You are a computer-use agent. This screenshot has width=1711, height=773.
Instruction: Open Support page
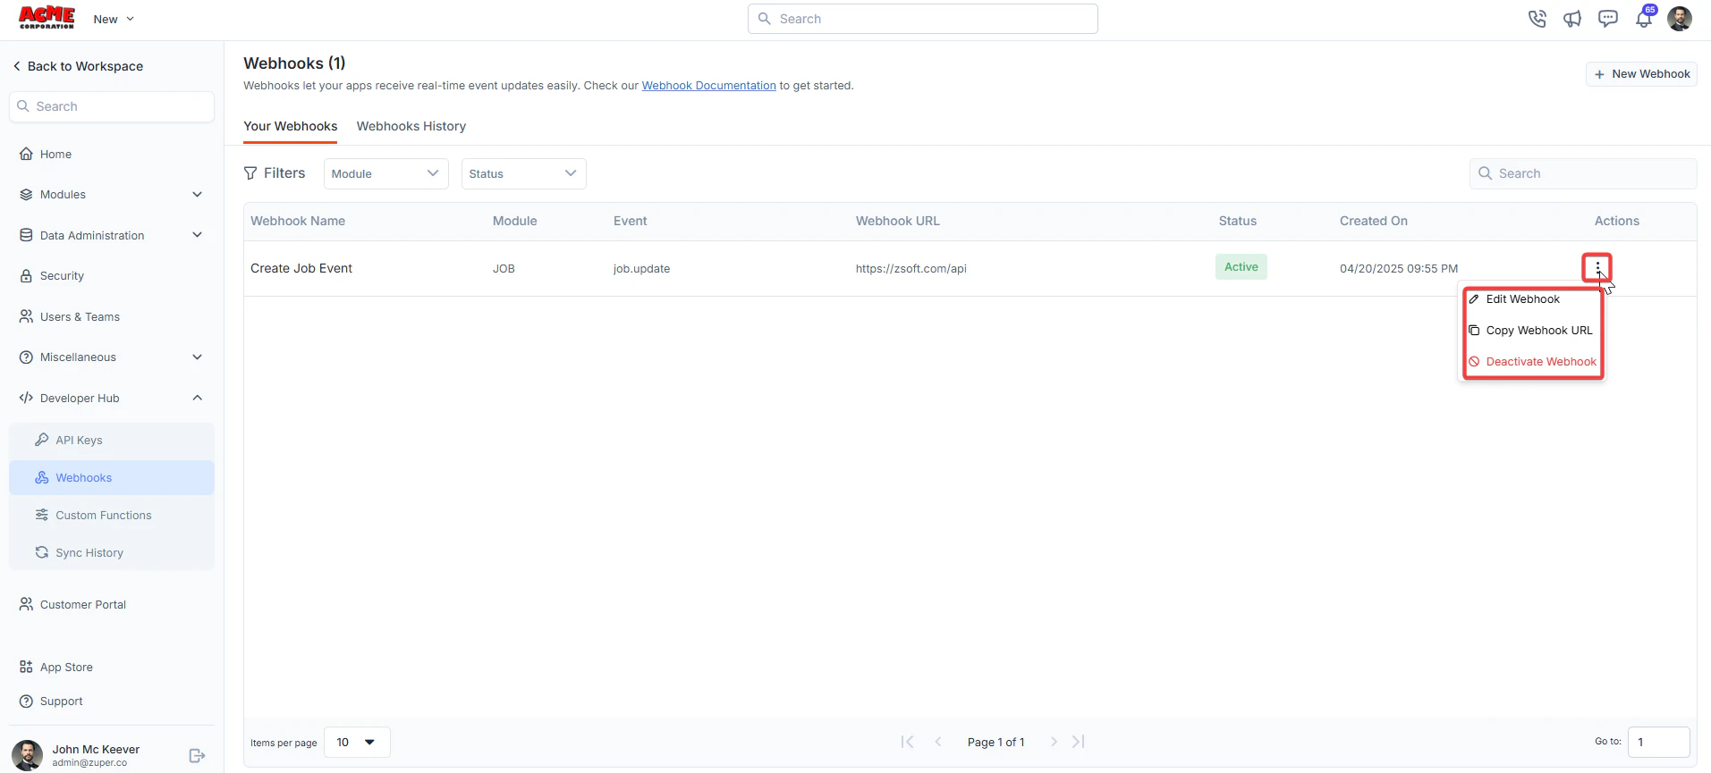61,701
